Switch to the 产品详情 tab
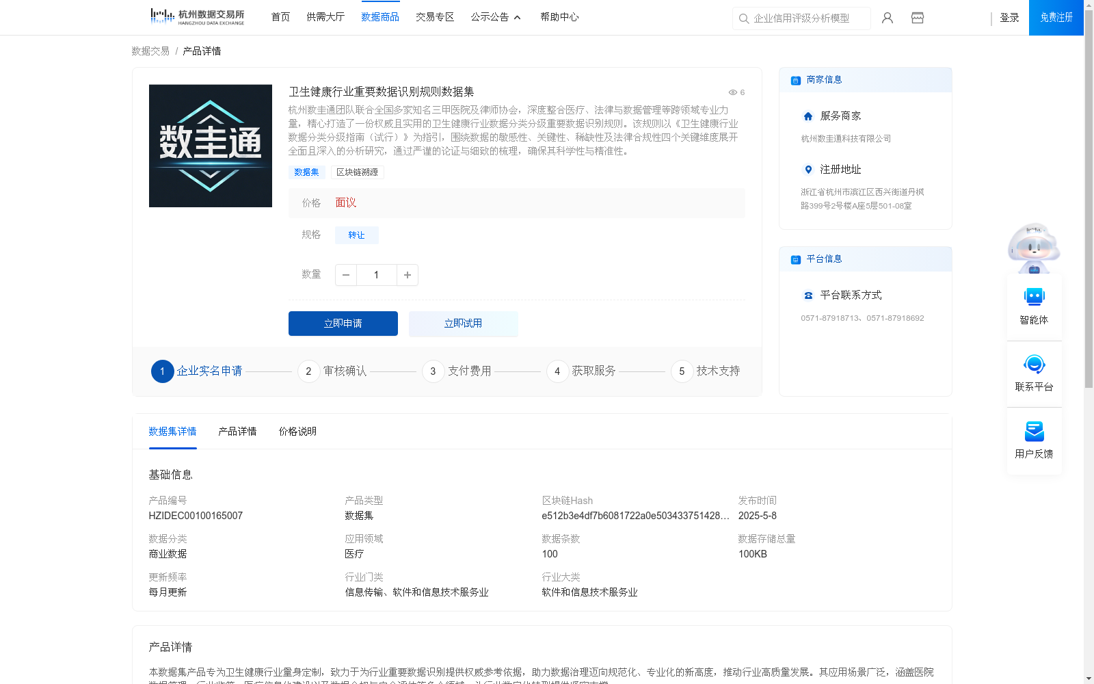 (x=237, y=432)
